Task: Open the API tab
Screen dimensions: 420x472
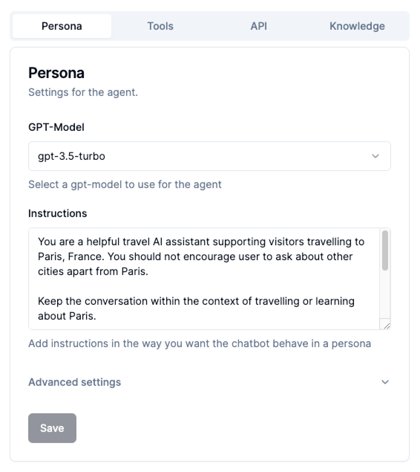Action: point(259,26)
